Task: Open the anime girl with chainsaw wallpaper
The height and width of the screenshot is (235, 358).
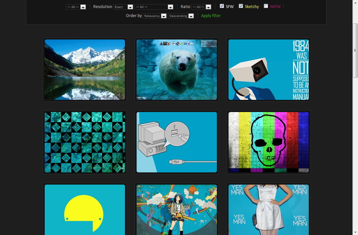Action: click(x=177, y=210)
